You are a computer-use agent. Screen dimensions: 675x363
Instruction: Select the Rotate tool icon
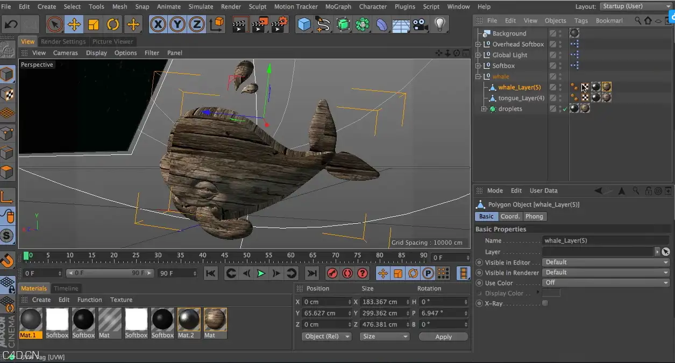click(113, 24)
